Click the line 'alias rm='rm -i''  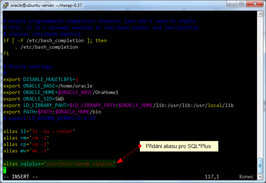26,138
